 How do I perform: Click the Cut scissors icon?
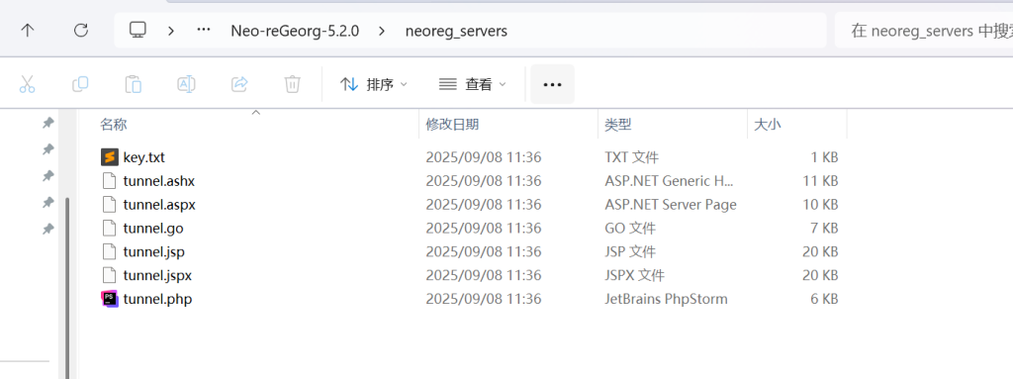(x=27, y=84)
